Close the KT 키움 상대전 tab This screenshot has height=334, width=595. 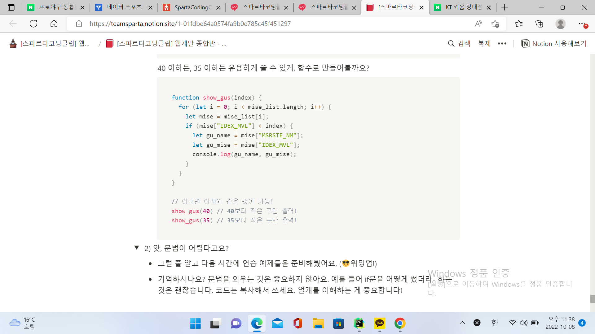pyautogui.click(x=489, y=8)
